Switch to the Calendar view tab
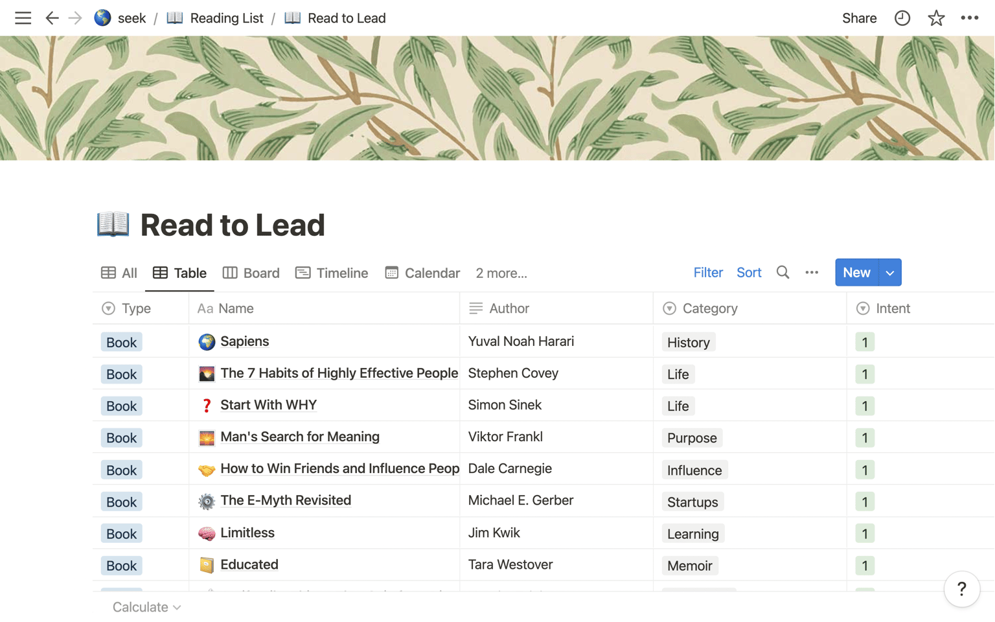Image resolution: width=995 pixels, height=622 pixels. pyautogui.click(x=422, y=273)
